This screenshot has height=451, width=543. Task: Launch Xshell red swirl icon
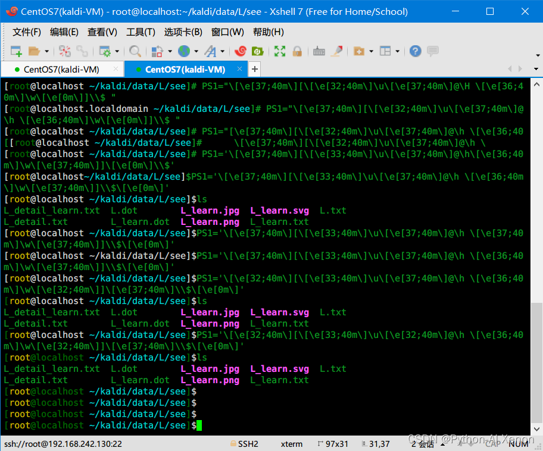(241, 51)
